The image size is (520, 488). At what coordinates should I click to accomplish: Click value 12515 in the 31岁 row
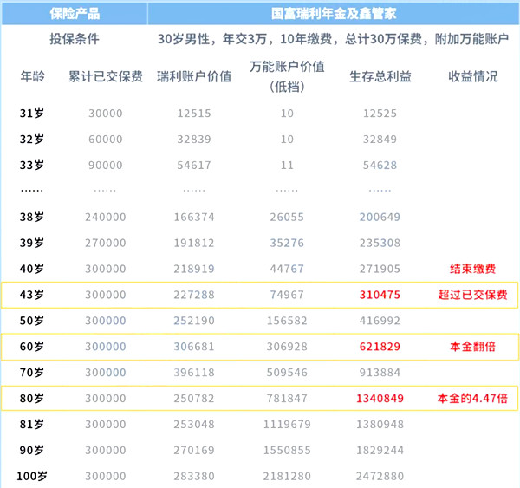coord(194,114)
